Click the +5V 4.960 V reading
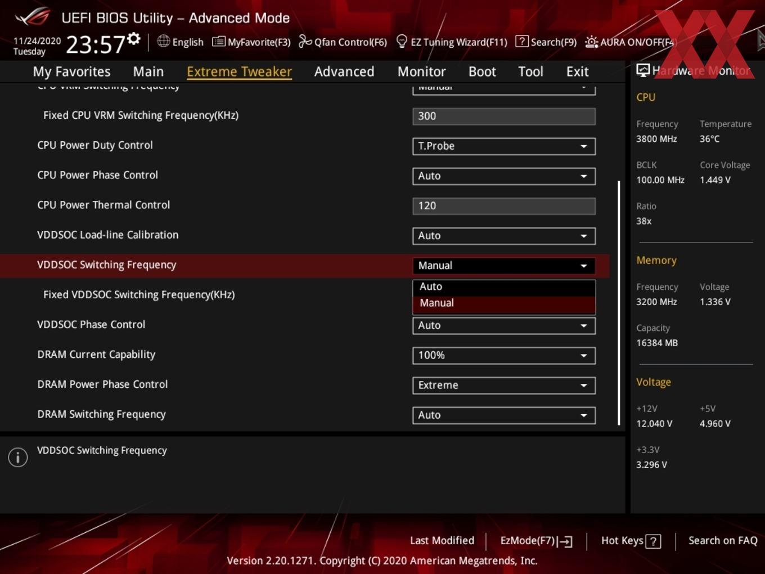765x574 pixels. point(715,424)
